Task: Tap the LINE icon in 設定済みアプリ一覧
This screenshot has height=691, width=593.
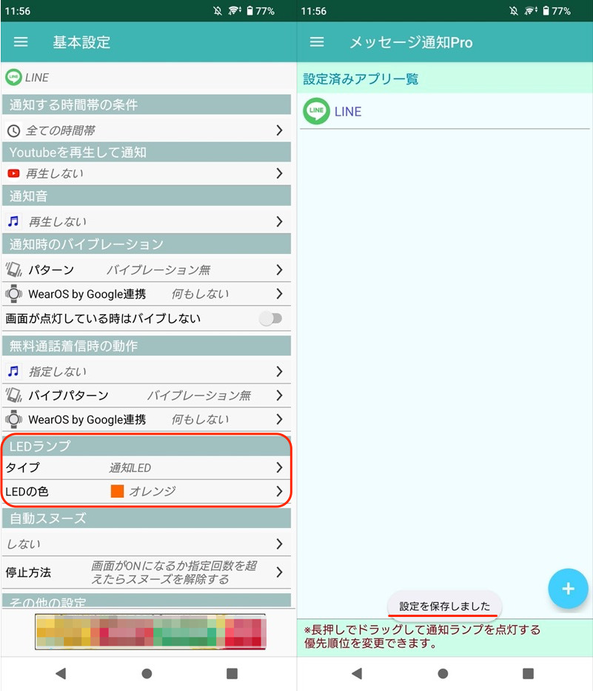Action: click(x=316, y=112)
